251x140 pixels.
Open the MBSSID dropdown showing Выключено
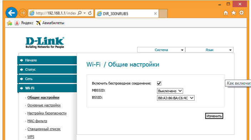pos(170,91)
